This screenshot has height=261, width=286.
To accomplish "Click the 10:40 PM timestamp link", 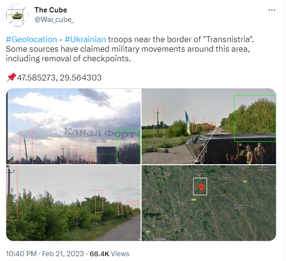I will tap(21, 255).
